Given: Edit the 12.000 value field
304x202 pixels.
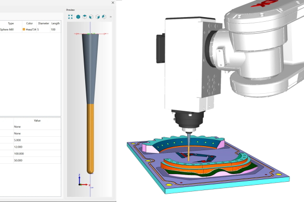Looking at the screenshot, I should tap(37, 147).
